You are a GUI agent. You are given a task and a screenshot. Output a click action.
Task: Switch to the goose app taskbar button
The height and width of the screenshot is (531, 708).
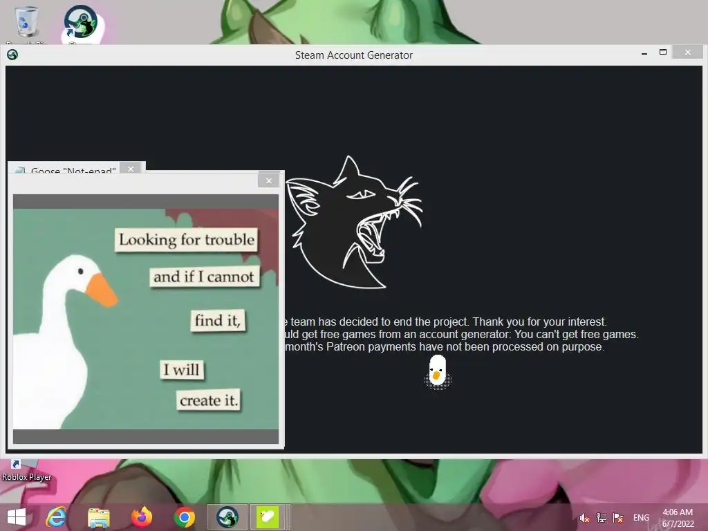pyautogui.click(x=268, y=517)
